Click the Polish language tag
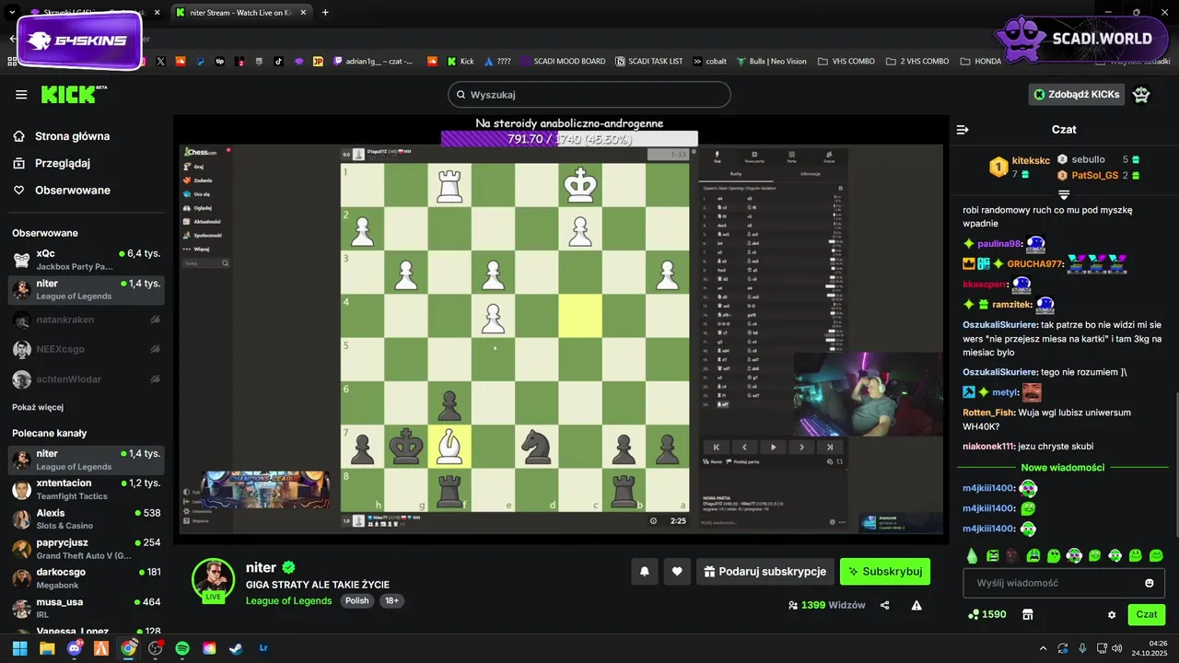Image resolution: width=1179 pixels, height=663 pixels. [x=357, y=600]
